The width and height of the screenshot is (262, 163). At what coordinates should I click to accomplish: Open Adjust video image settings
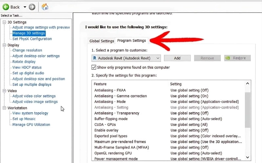point(35,102)
